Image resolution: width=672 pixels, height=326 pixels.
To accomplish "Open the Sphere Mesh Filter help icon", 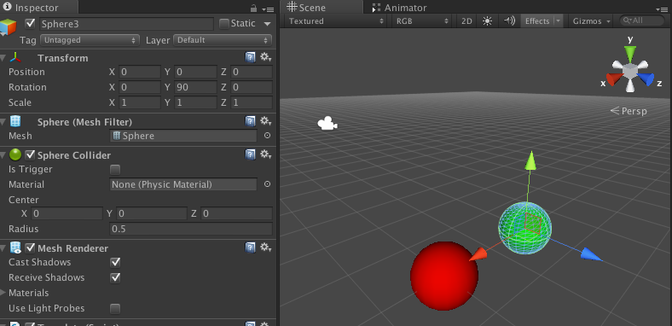I will (x=250, y=122).
